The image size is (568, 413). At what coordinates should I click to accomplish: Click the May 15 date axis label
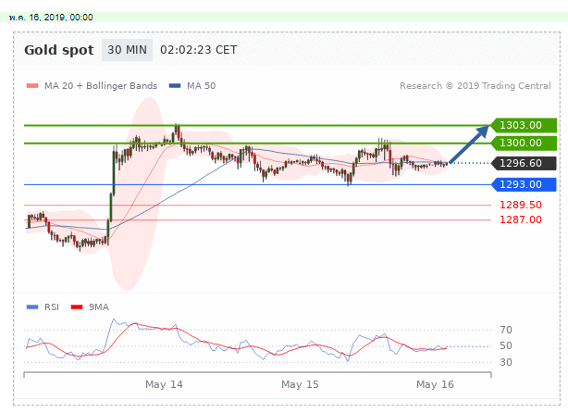tap(300, 384)
